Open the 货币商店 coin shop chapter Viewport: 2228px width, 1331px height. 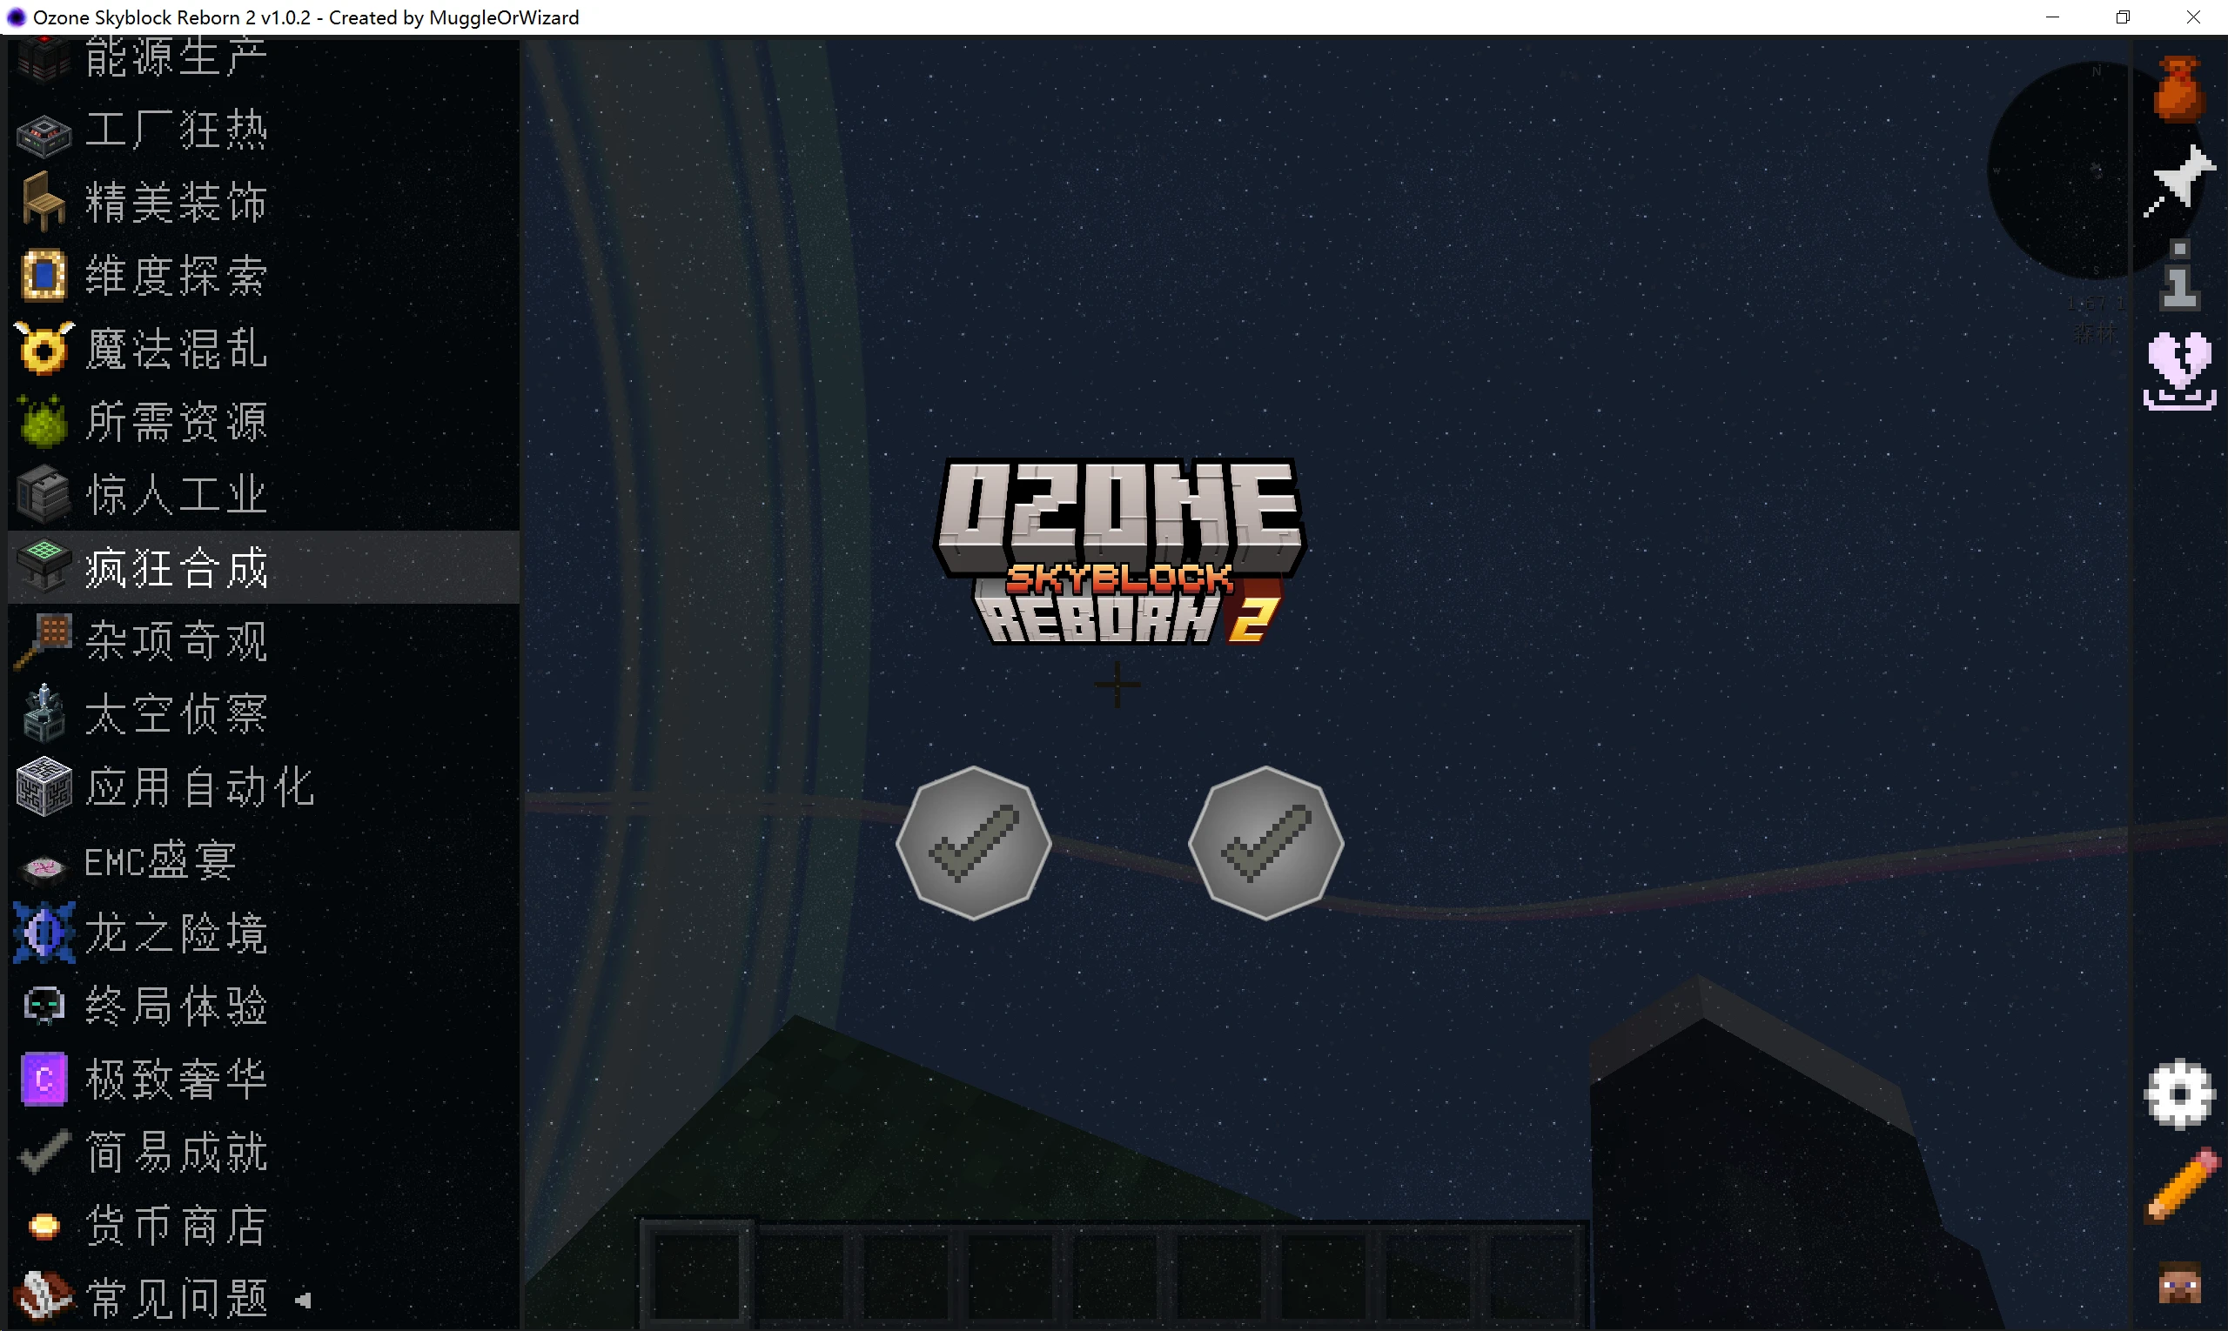click(x=264, y=1225)
